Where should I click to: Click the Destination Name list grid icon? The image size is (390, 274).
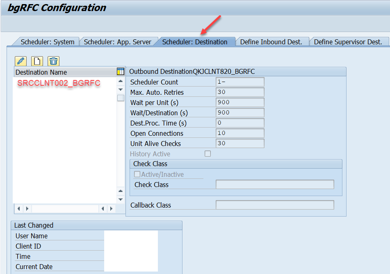tap(120, 71)
